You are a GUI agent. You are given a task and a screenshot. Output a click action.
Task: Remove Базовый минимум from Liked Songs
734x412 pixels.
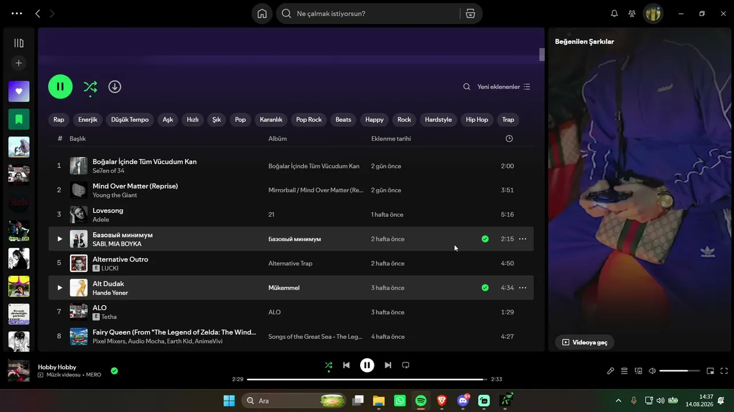(x=485, y=239)
